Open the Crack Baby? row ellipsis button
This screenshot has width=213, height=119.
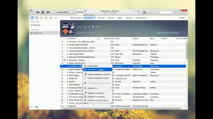click(80, 66)
